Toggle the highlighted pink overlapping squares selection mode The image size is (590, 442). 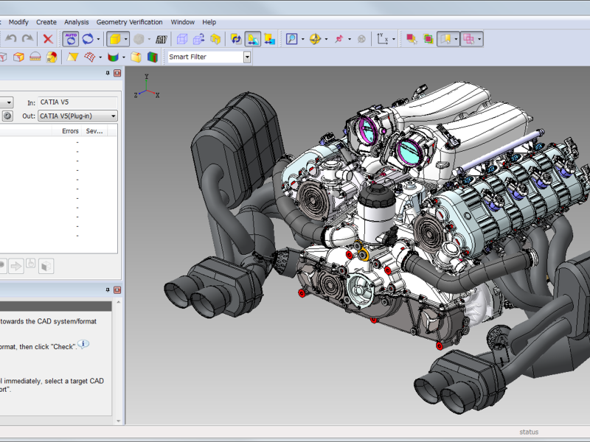[468, 39]
